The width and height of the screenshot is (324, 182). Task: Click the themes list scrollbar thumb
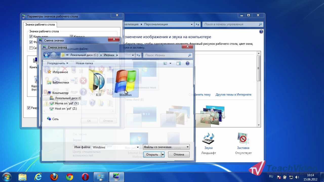(259, 68)
